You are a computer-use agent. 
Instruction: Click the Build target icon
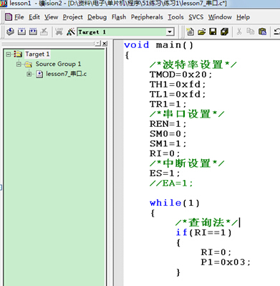click(x=21, y=32)
